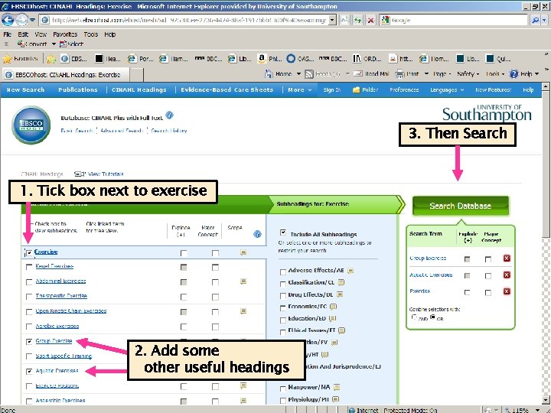Image resolution: width=551 pixels, height=413 pixels.
Task: Click the Advanced Search link
Action: (x=122, y=131)
